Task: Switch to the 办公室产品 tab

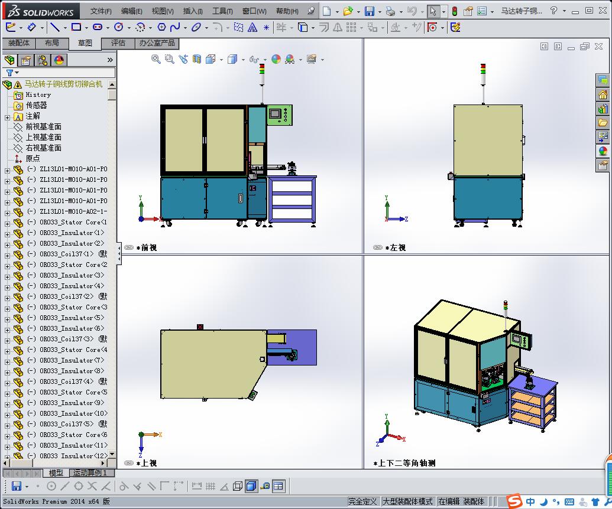Action: [x=157, y=43]
